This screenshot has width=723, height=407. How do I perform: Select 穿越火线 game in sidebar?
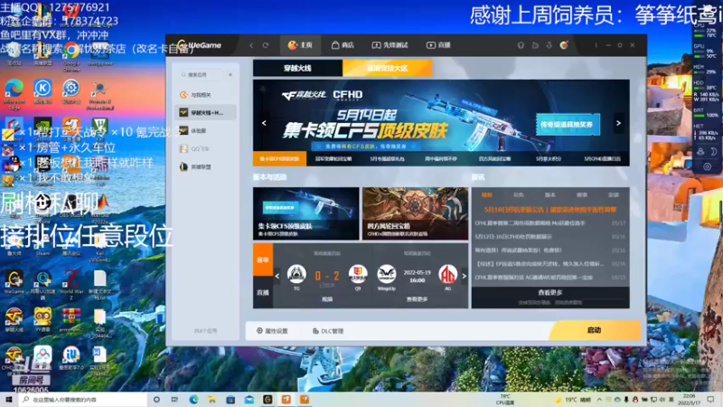(206, 112)
